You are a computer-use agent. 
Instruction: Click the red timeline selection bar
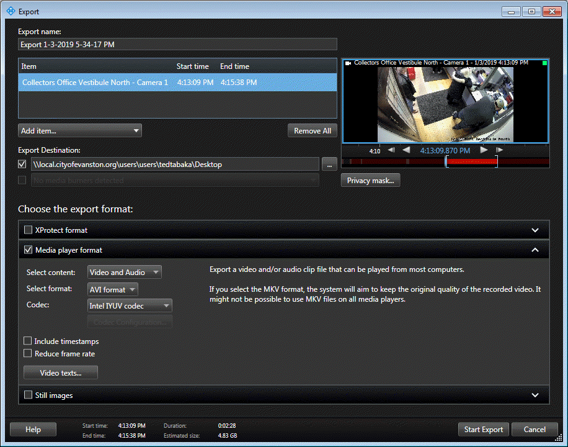pos(471,161)
